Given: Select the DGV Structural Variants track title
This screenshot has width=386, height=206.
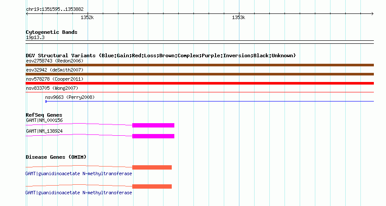Looking at the screenshot, I should pyautogui.click(x=161, y=56).
